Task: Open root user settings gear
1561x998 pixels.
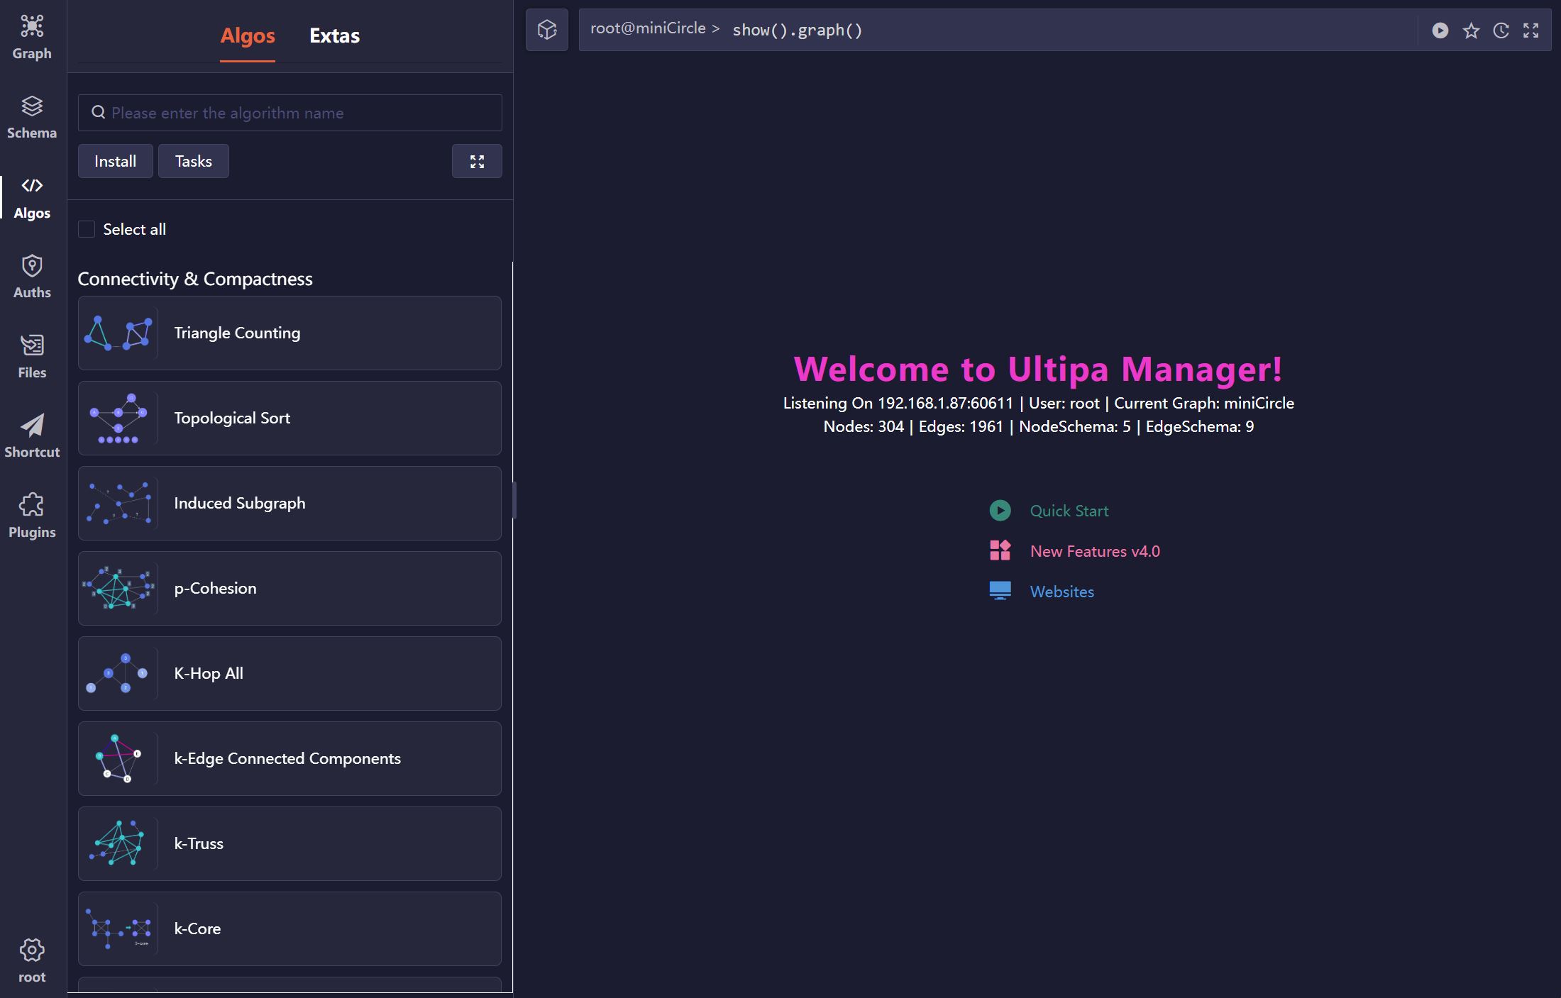Action: (32, 961)
